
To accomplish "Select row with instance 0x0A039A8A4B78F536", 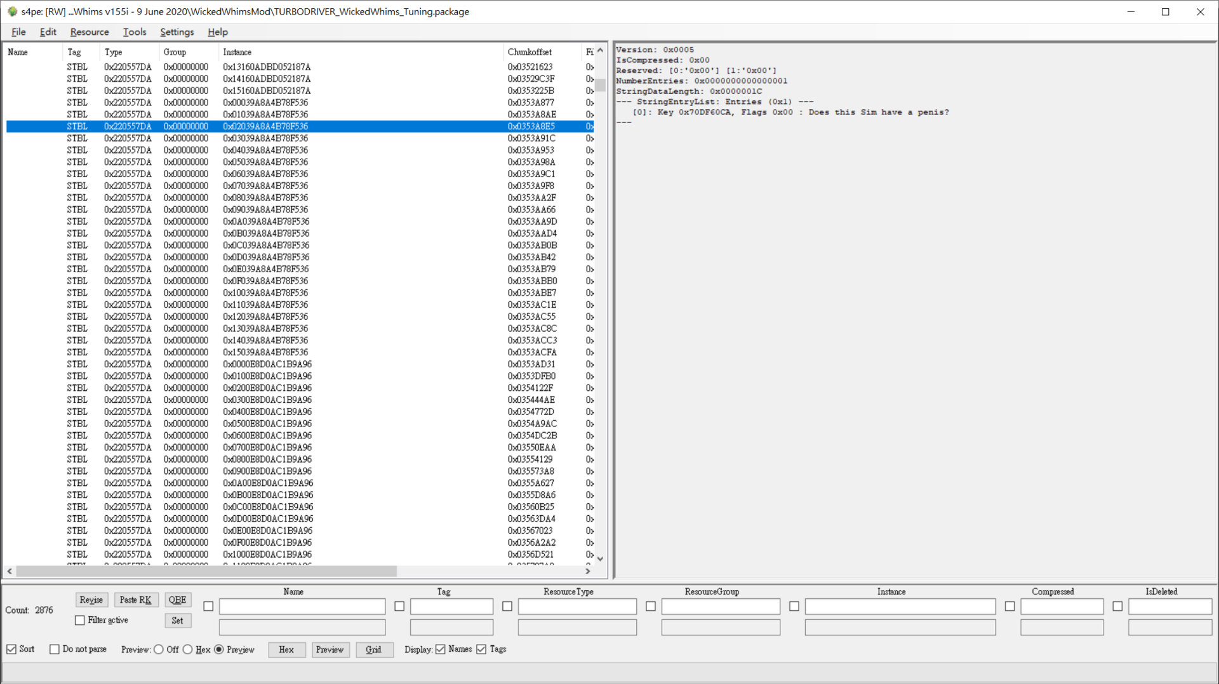I will click(300, 221).
